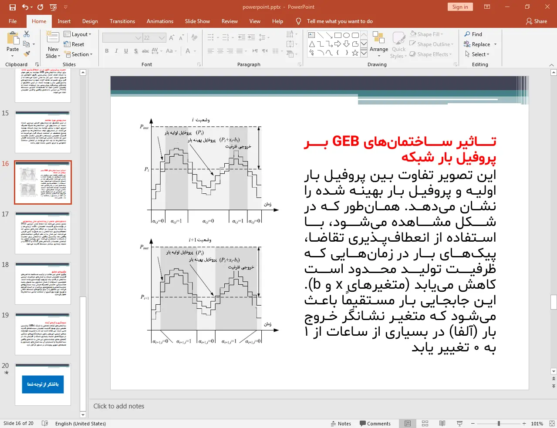Select the oval shape in the shapes gallery

pos(346,35)
